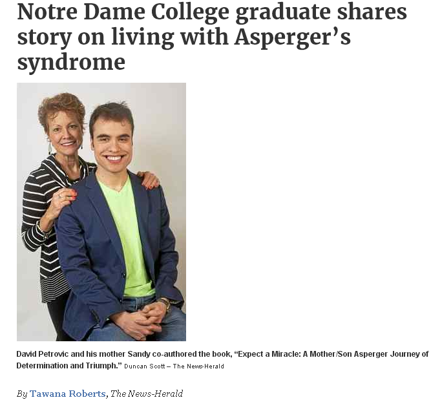This screenshot has width=431, height=402.
Task: Click the word "Asperger's" in the headline
Action: 293,37
